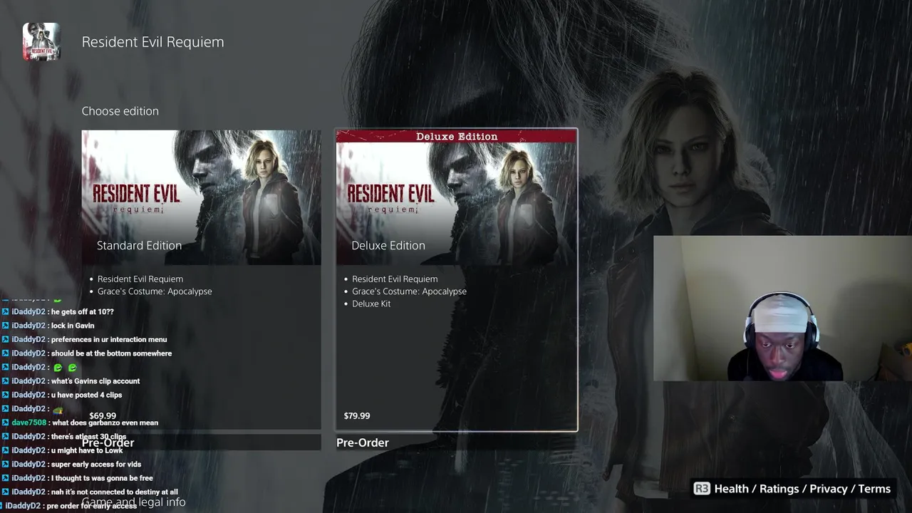Click the $69.99 price text
Viewport: 912px width, 513px height.
click(x=103, y=415)
